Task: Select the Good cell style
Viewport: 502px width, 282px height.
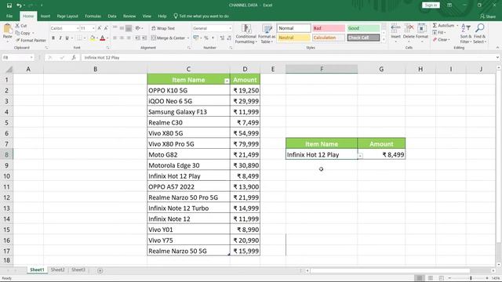Action: pos(363,28)
